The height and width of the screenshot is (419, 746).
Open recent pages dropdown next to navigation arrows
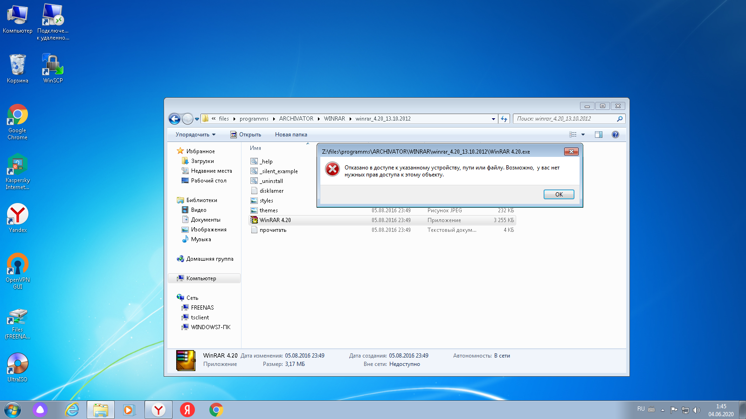pos(197,119)
